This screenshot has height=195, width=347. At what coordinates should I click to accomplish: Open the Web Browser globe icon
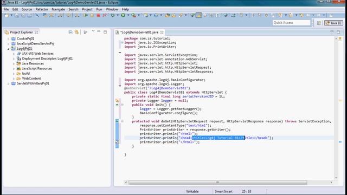[x=226, y=15]
